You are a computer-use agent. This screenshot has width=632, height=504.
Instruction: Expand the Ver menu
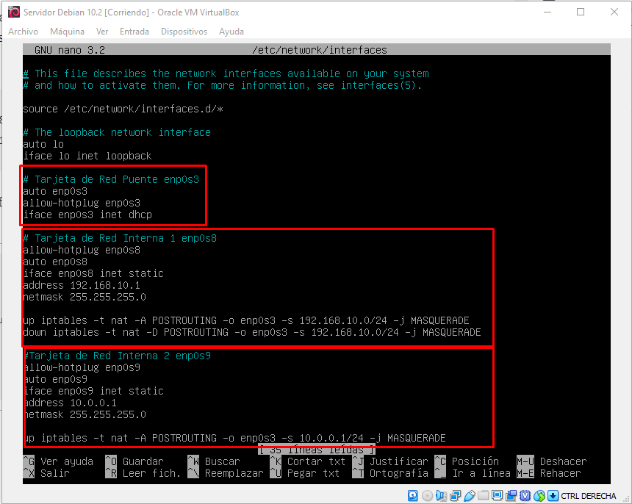(102, 32)
